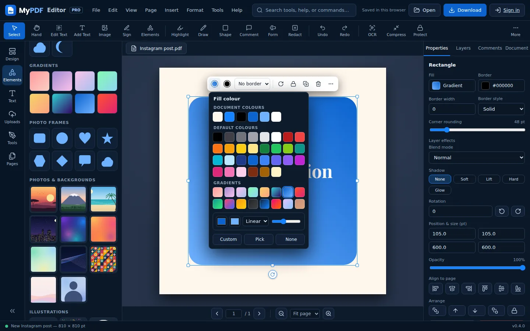Image resolution: width=530 pixels, height=331 pixels.
Task: Click the rotation input field
Action: click(460, 211)
